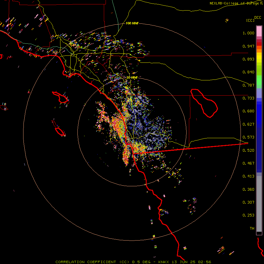Click the 0.413 scale value

(x=248, y=176)
